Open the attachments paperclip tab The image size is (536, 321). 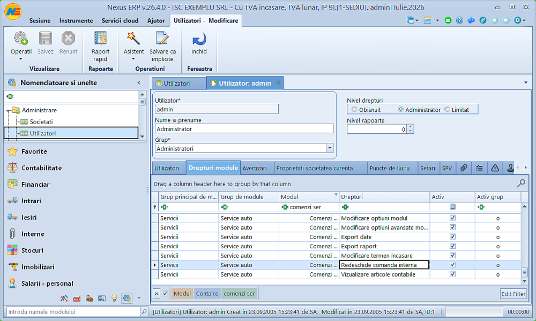click(464, 168)
